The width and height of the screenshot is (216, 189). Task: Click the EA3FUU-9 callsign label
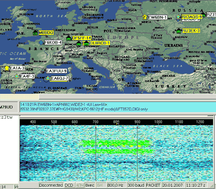56,71
